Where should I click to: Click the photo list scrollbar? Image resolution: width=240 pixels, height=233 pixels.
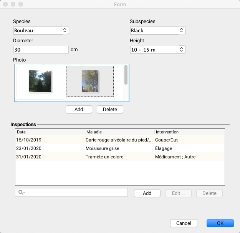126,75
